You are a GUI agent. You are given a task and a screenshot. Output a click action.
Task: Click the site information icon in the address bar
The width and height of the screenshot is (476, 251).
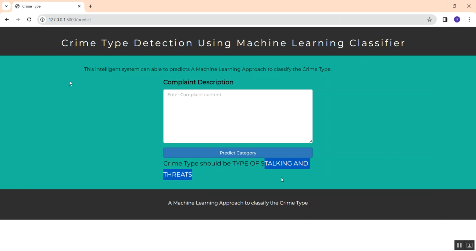pyautogui.click(x=42, y=19)
